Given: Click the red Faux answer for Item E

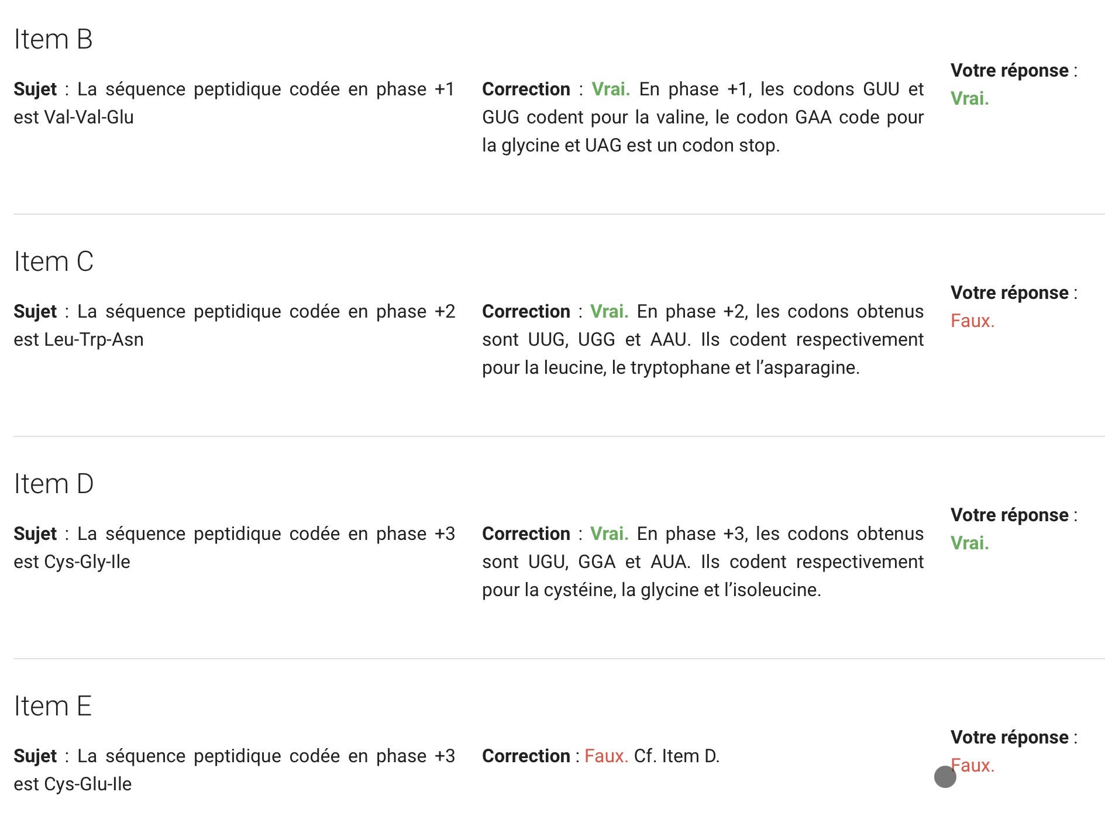Looking at the screenshot, I should tap(972, 765).
